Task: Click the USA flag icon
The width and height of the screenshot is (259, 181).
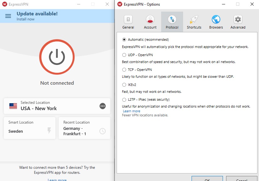Action: (13, 106)
